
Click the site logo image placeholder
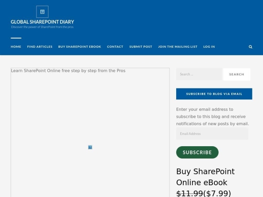tap(42, 12)
